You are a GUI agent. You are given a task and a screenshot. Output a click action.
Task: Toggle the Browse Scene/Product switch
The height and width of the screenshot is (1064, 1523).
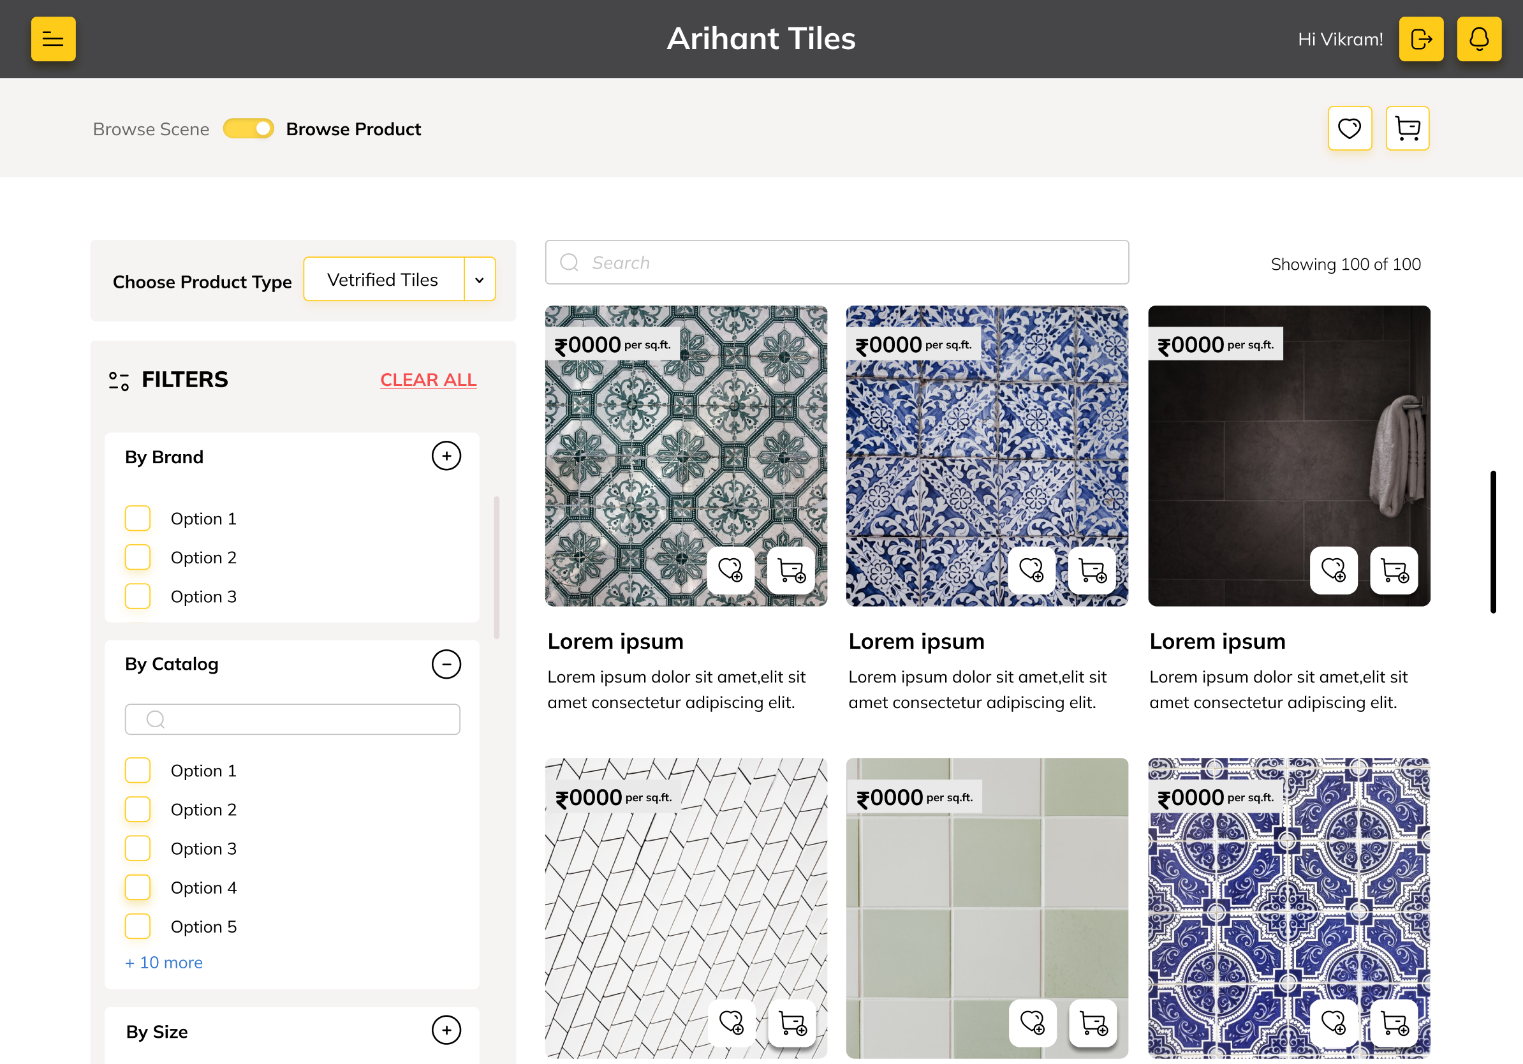tap(248, 129)
